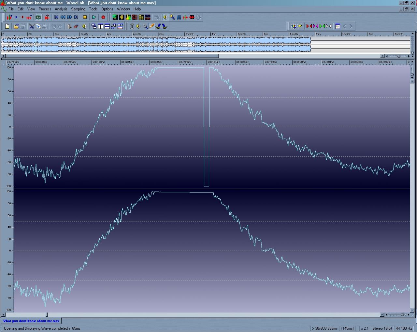Click the 4mn mark on overview ruler
The width and height of the screenshot is (417, 332).
click(x=213, y=34)
